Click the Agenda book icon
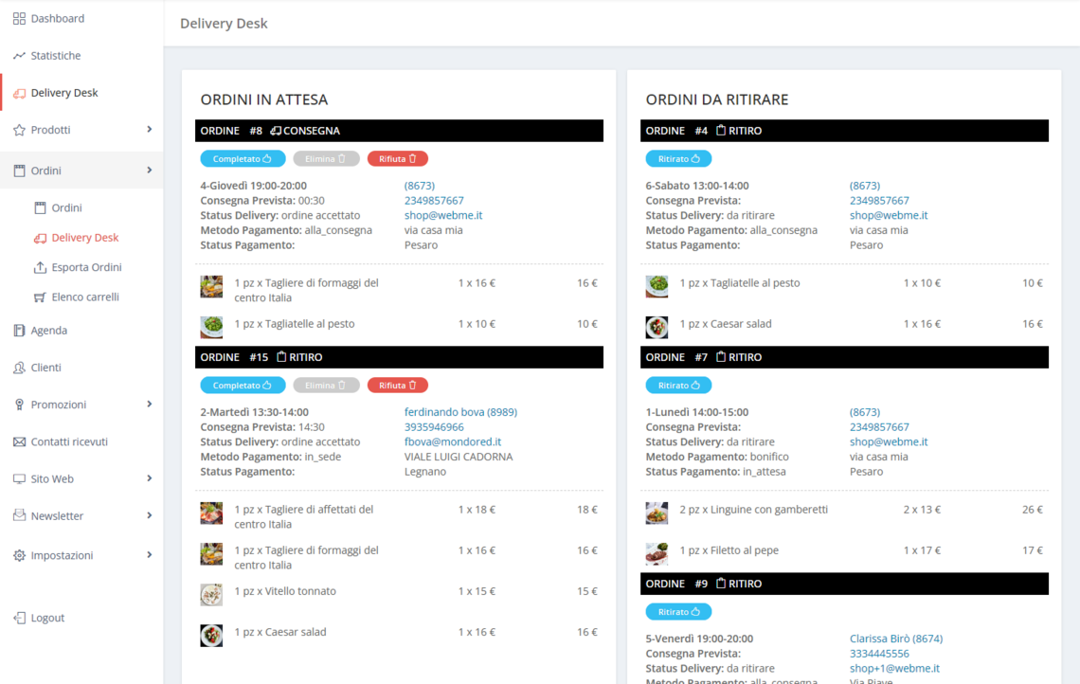Screen dimensions: 1080x684 pyautogui.click(x=19, y=331)
